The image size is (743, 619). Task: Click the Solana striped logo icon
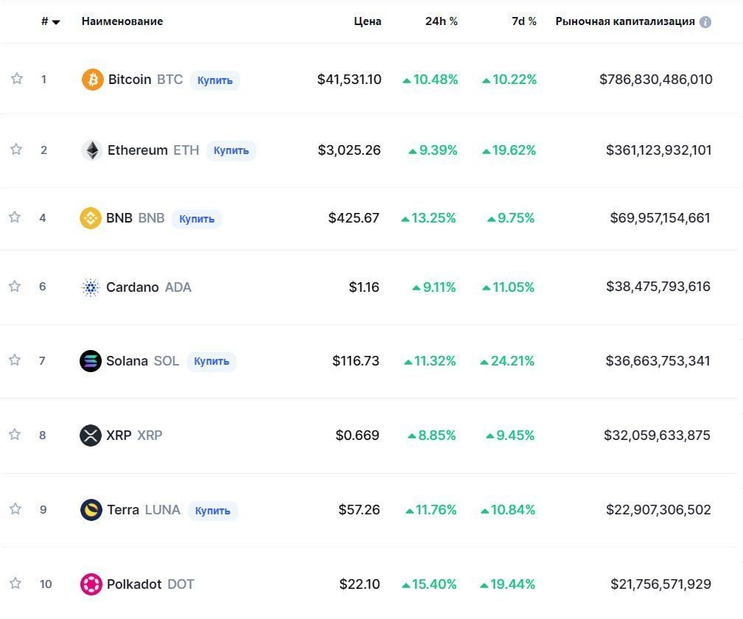(91, 361)
